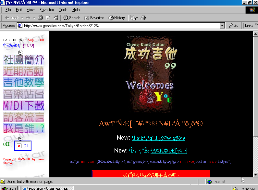
Task: Open the View menu
Action: [x=31, y=10]
